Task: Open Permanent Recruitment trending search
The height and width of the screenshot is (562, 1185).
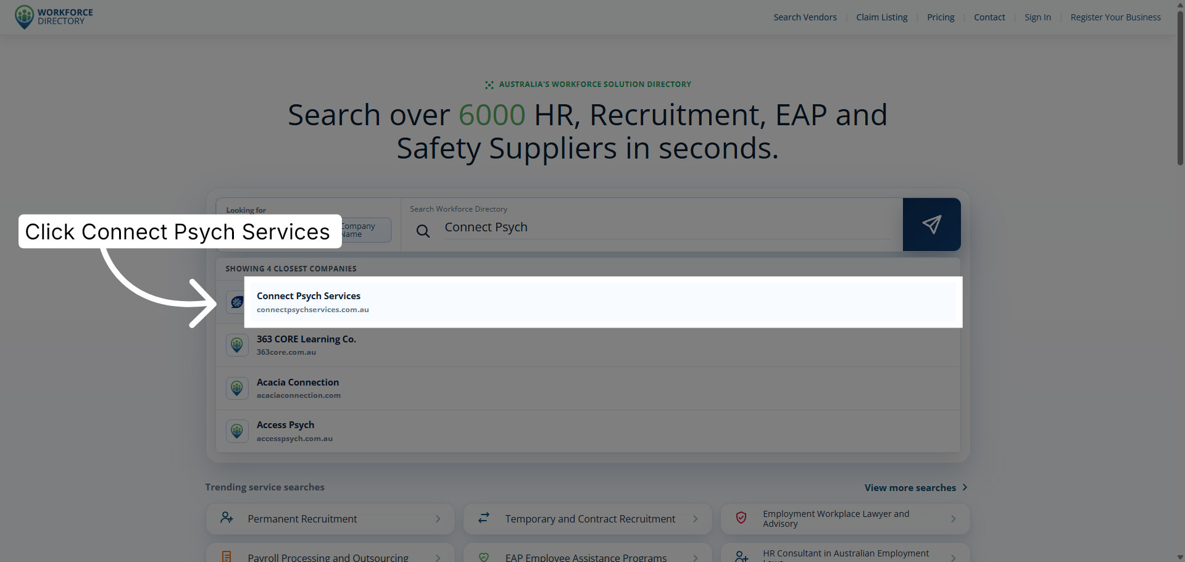Action: tap(330, 519)
